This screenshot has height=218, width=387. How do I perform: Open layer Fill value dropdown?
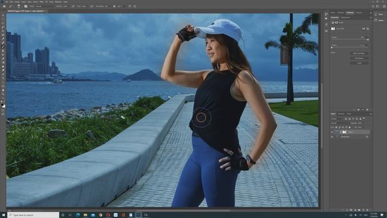point(360,127)
